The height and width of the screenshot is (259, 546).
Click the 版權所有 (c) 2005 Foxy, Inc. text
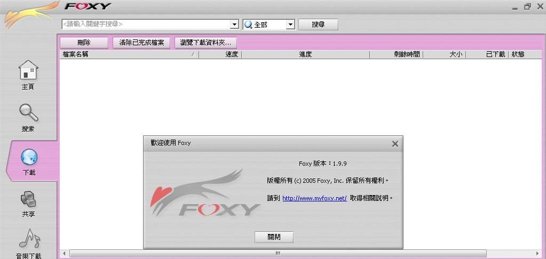click(305, 181)
